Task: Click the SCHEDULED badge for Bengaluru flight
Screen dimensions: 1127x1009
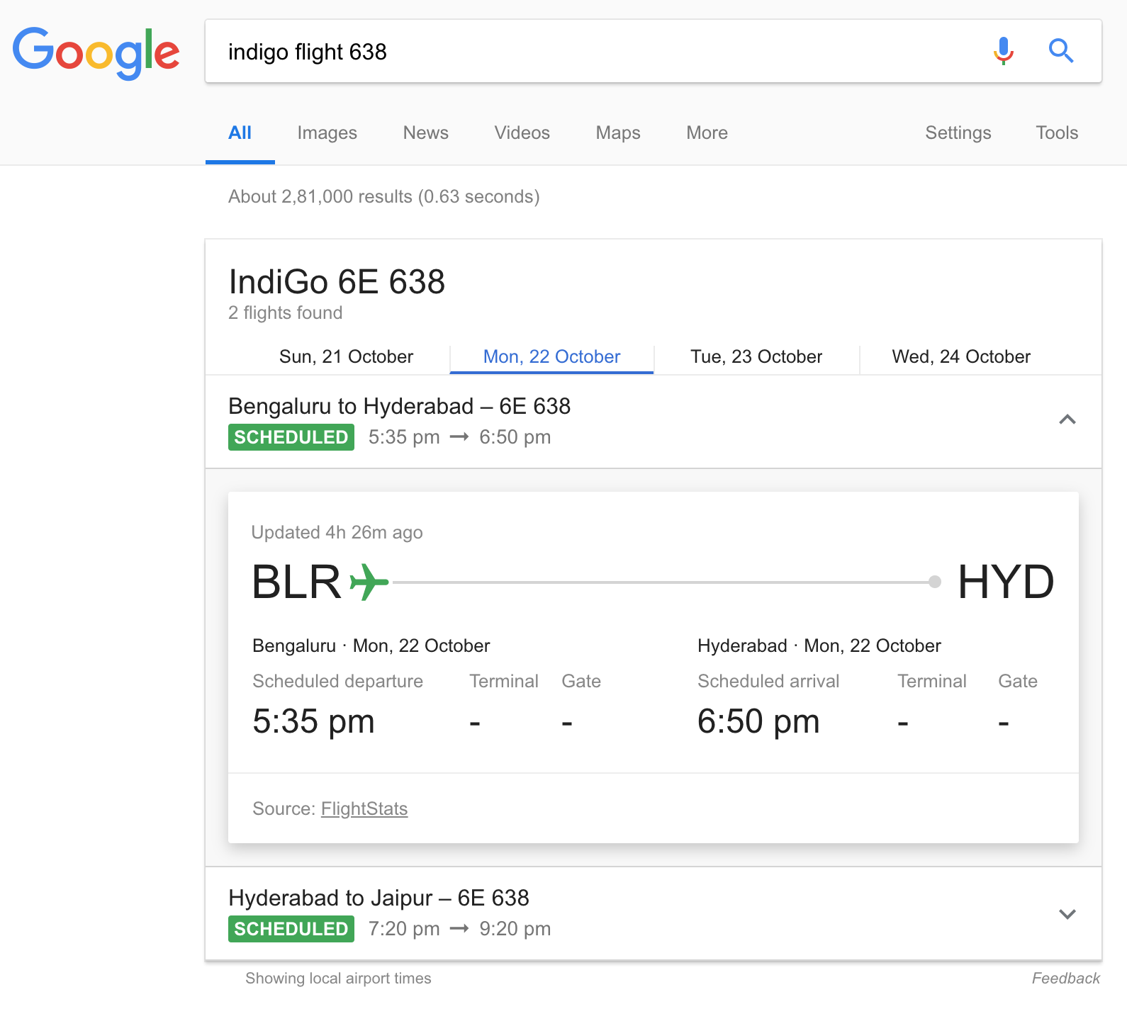Action: point(291,437)
